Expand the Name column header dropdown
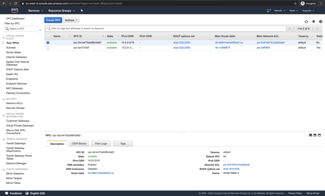 69,36
